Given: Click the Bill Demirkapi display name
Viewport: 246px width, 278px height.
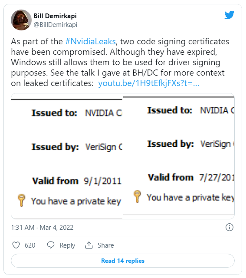Looking at the screenshot, I should (55, 16).
